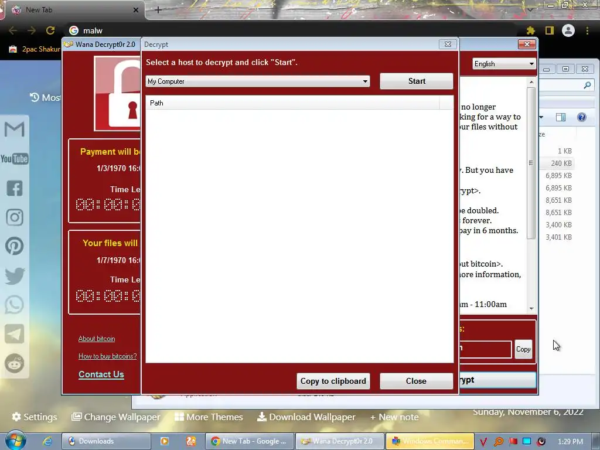Click the Copy button beside bitcoin address

click(x=523, y=349)
